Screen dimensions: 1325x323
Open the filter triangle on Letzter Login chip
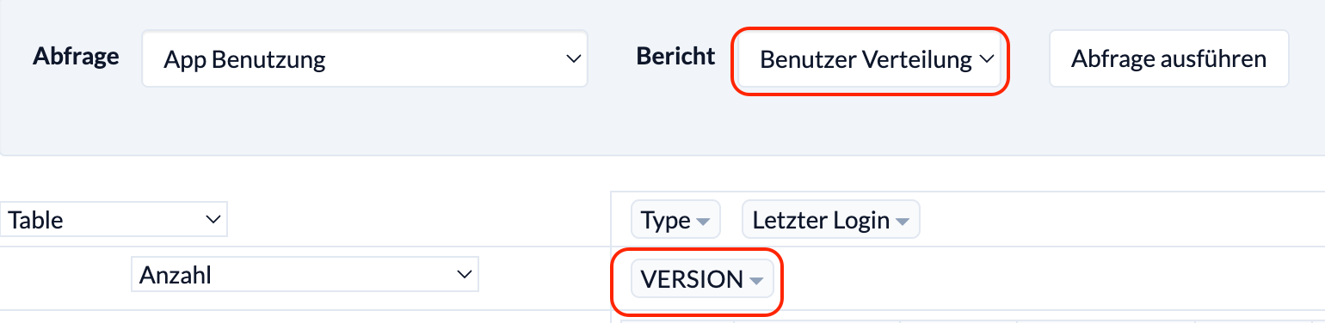[902, 222]
